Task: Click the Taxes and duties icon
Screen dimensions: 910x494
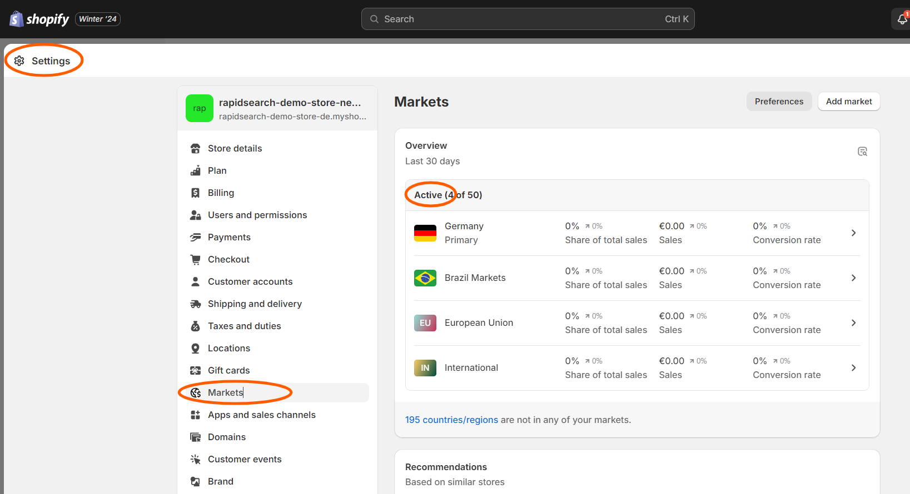Action: tap(195, 326)
